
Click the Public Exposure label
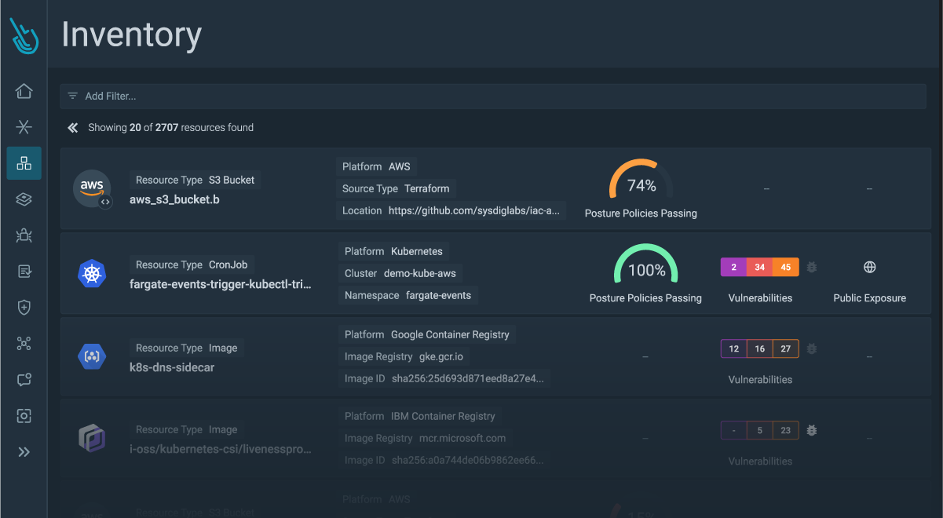pyautogui.click(x=870, y=298)
